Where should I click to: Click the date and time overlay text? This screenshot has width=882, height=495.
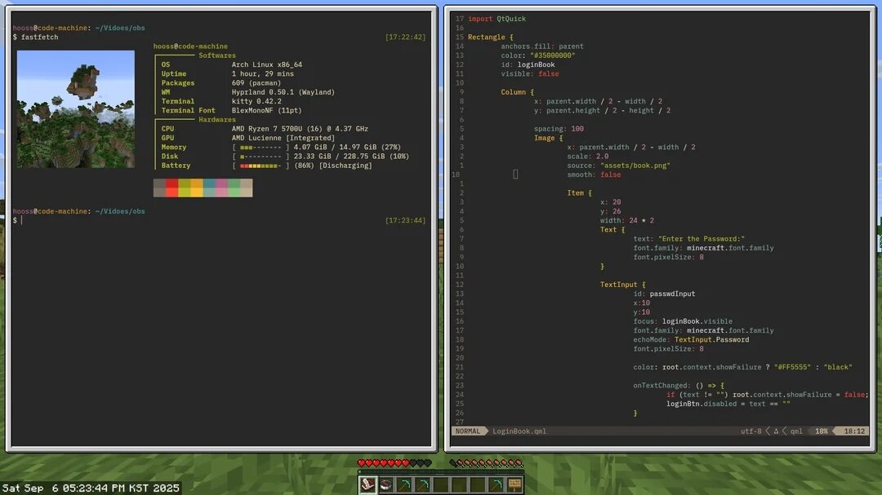91,488
